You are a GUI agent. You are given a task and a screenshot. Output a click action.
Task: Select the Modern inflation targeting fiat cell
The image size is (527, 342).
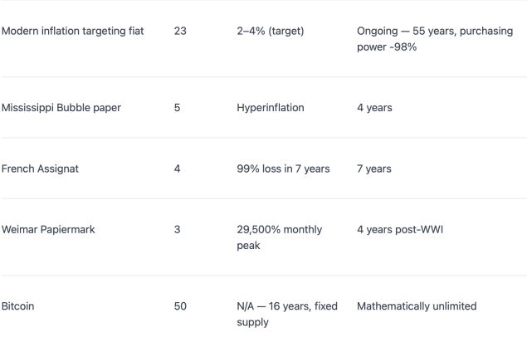[72, 31]
